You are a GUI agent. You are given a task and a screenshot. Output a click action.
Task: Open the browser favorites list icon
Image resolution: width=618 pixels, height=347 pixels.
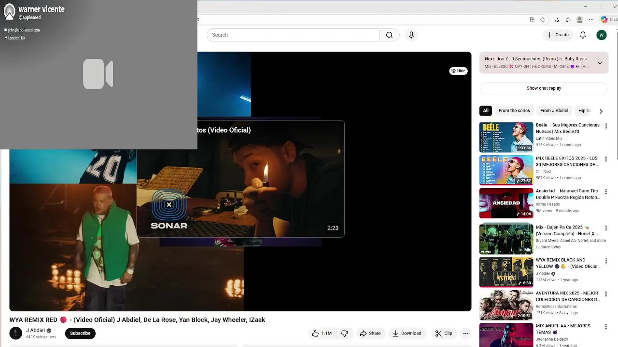click(x=568, y=20)
